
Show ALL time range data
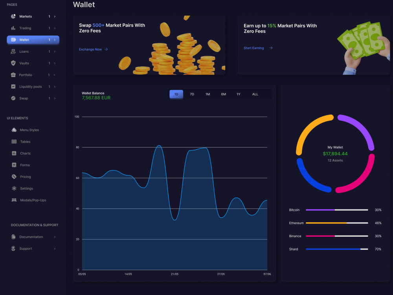click(255, 94)
